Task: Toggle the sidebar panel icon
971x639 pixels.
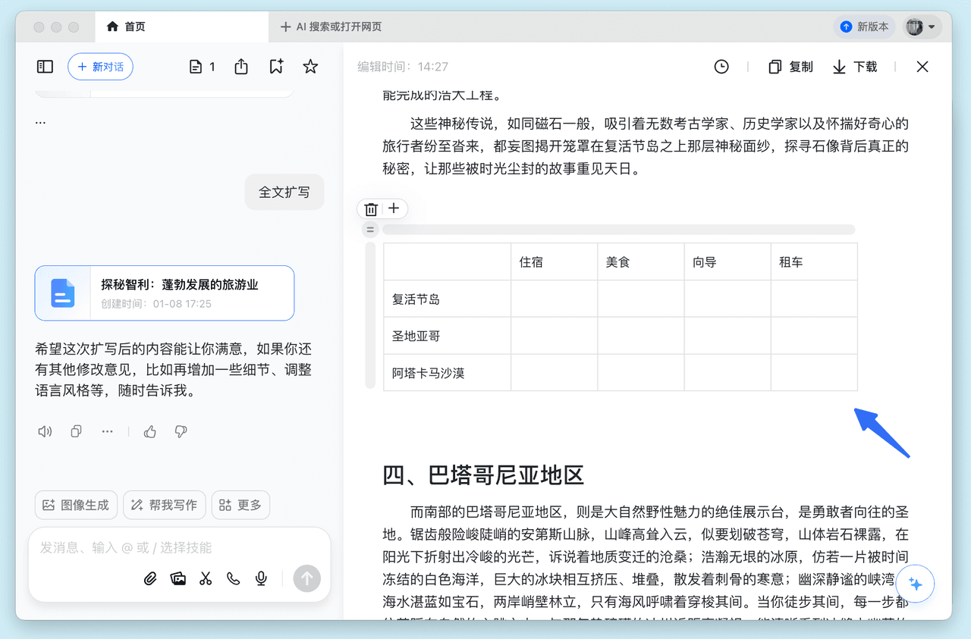Action: point(45,67)
